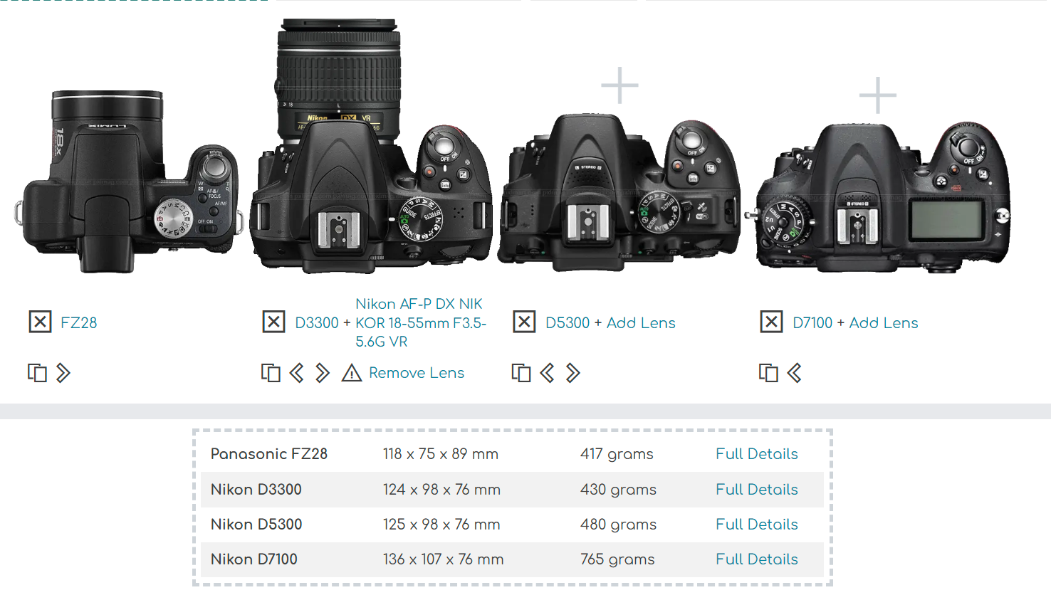Add a lens using plus above D7100
The height and width of the screenshot is (595, 1051).
point(877,95)
